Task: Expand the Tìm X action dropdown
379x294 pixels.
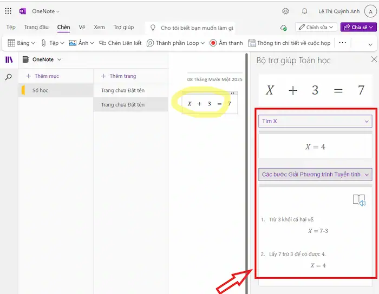Action: click(315, 122)
